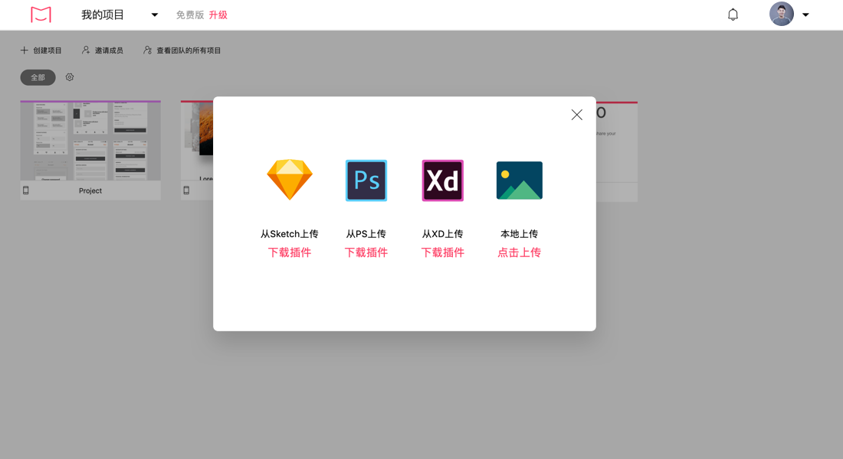Click the 从PS上传 label
The image size is (843, 459).
pos(366,234)
